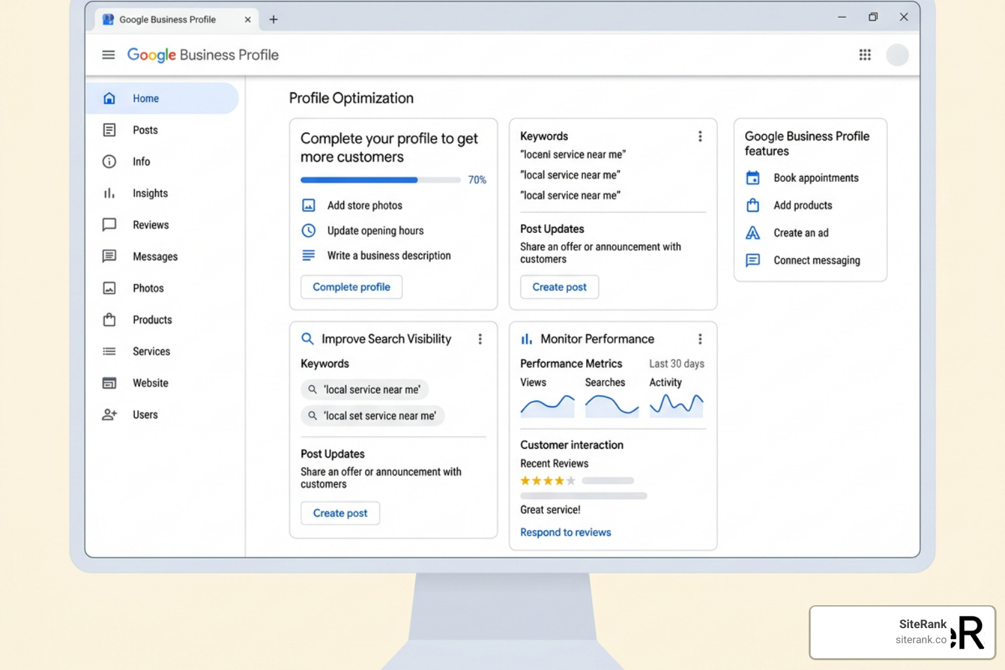Click the Services list icon in sidebar
The height and width of the screenshot is (670, 1005).
(x=109, y=351)
